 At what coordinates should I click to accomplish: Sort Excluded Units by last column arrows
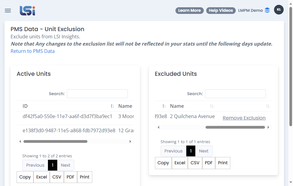(x=268, y=106)
